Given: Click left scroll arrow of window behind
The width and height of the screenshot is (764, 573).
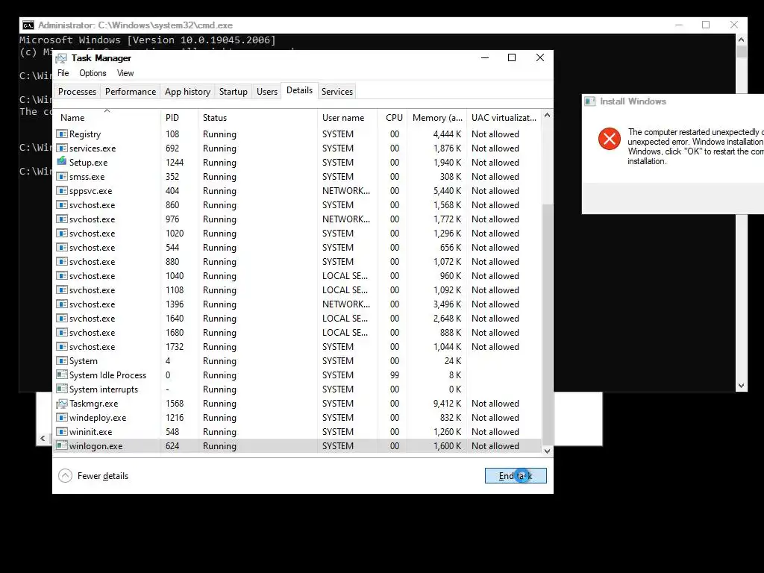Looking at the screenshot, I should pos(43,439).
